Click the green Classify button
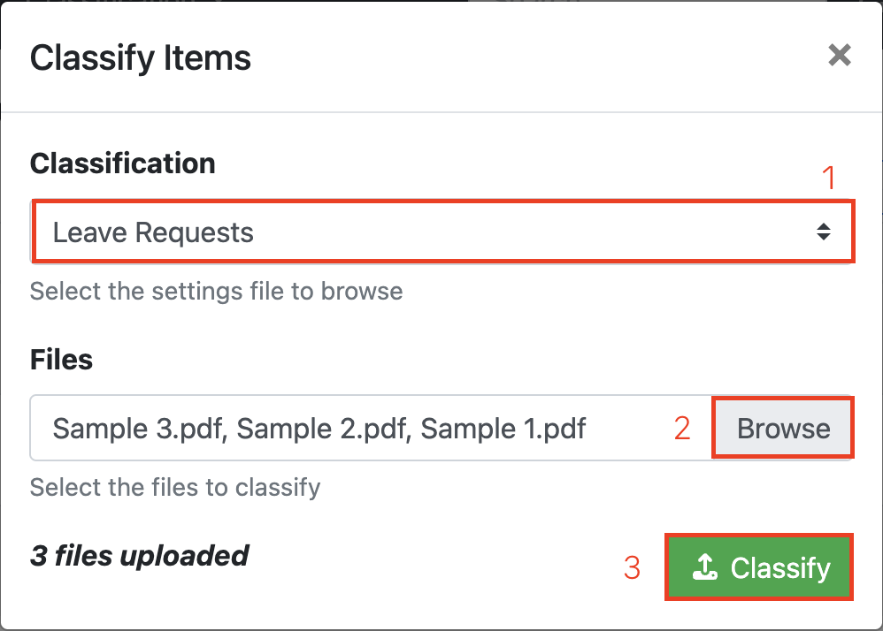This screenshot has width=883, height=631. (759, 566)
